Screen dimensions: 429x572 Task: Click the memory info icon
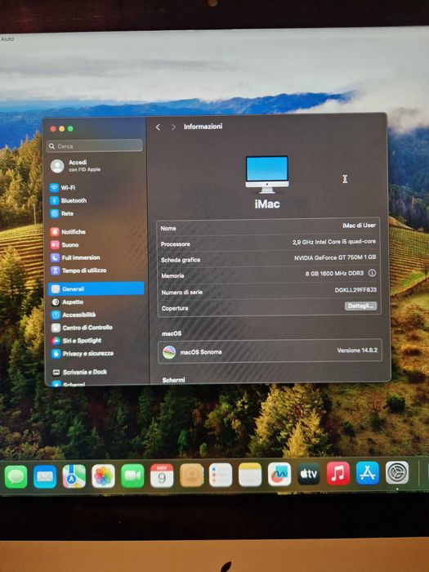click(x=372, y=273)
